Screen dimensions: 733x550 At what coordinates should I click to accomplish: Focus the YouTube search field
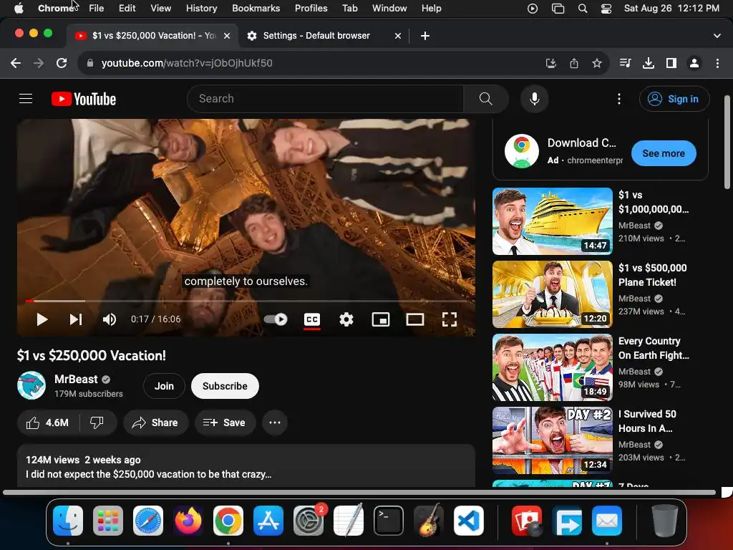coord(326,99)
